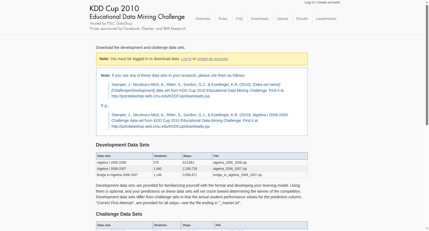Click the 813,661 steps value
Image resolution: width=429 pixels, height=231 pixels.
click(188, 163)
